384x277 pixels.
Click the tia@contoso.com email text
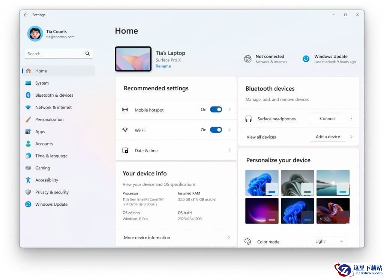[x=60, y=37]
